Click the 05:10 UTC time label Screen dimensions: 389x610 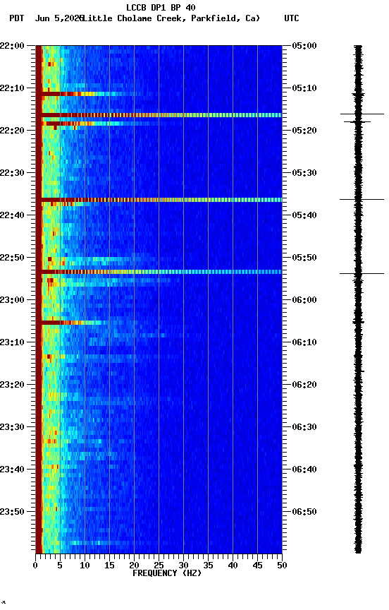point(304,88)
